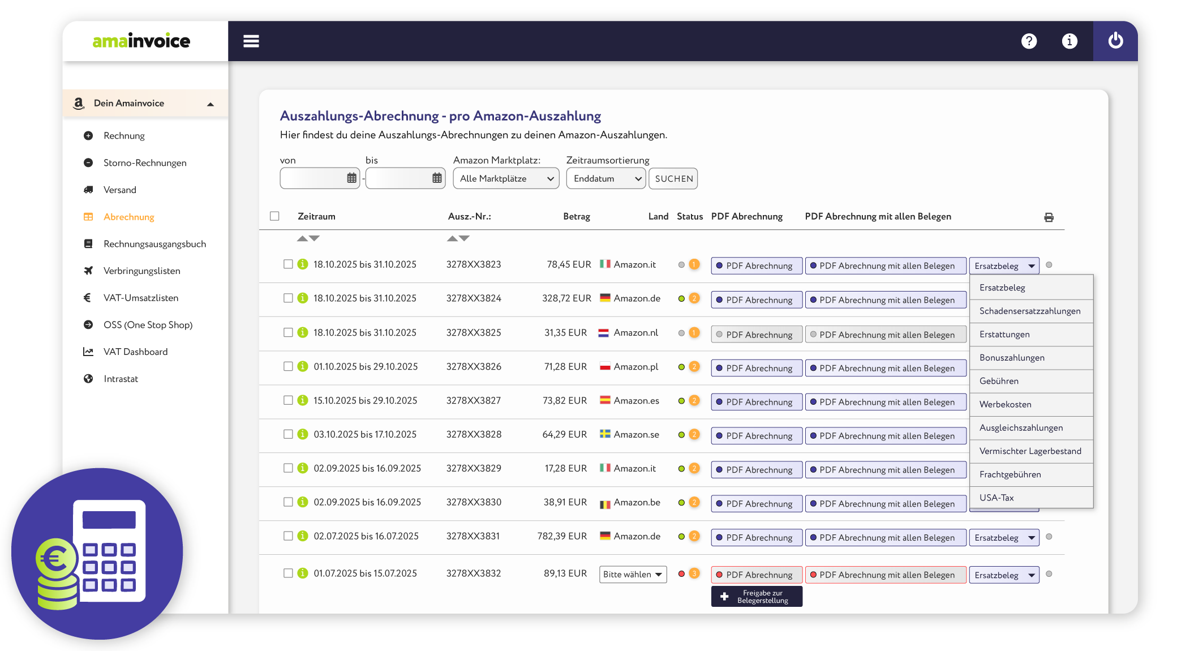Open Rechnungsausgangsbuch in the sidebar
The height and width of the screenshot is (651, 1177).
[154, 244]
